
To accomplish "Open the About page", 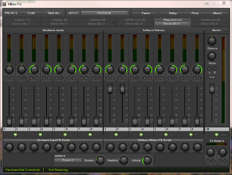I will [x=217, y=13].
